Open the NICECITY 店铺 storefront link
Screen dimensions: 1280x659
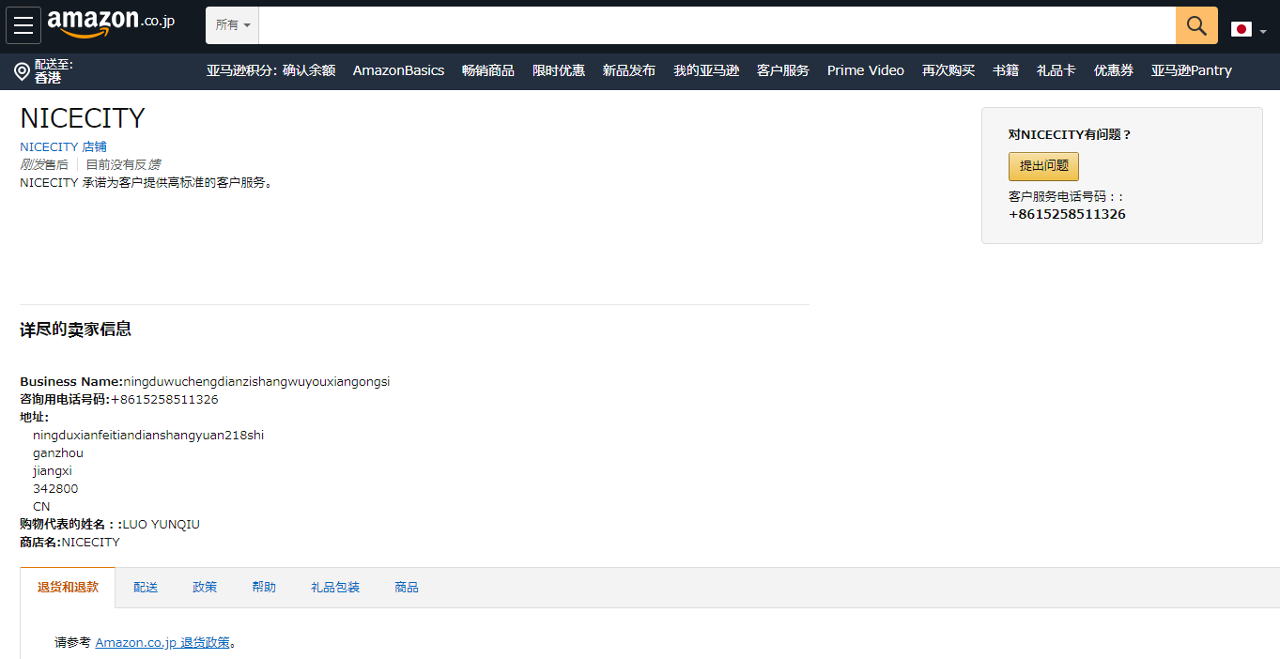click(63, 146)
